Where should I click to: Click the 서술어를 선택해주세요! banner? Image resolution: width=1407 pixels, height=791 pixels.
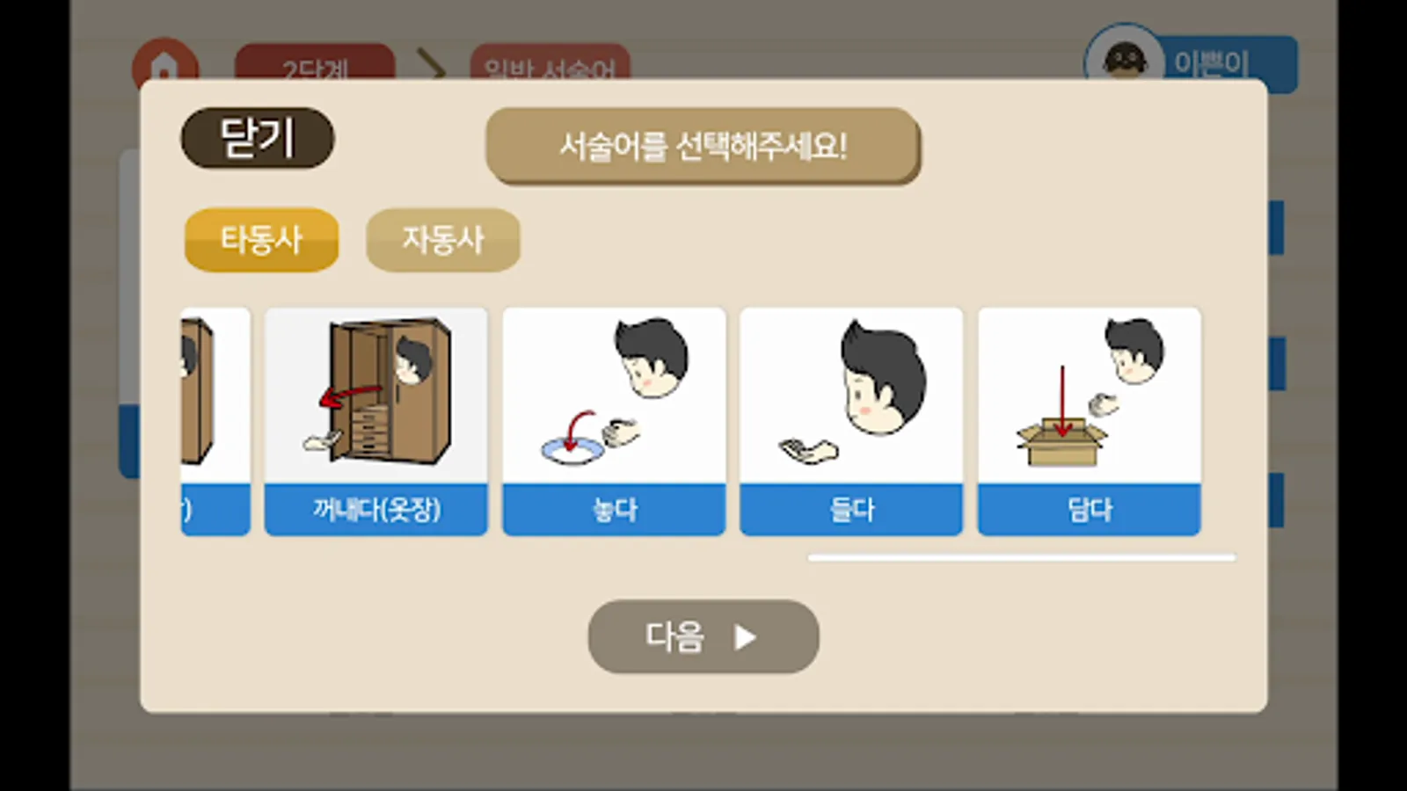point(703,146)
